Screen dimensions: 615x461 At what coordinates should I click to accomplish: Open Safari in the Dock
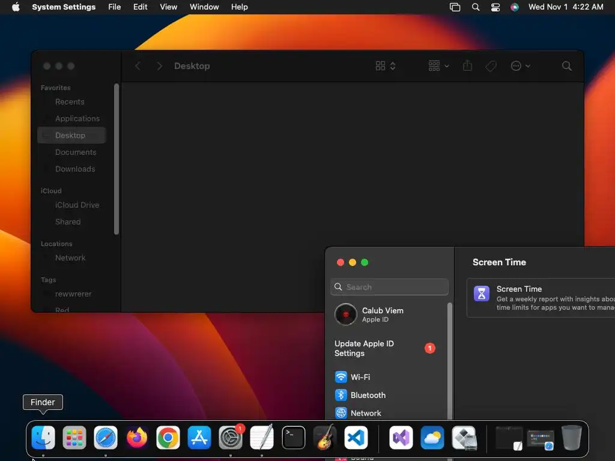pyautogui.click(x=106, y=438)
